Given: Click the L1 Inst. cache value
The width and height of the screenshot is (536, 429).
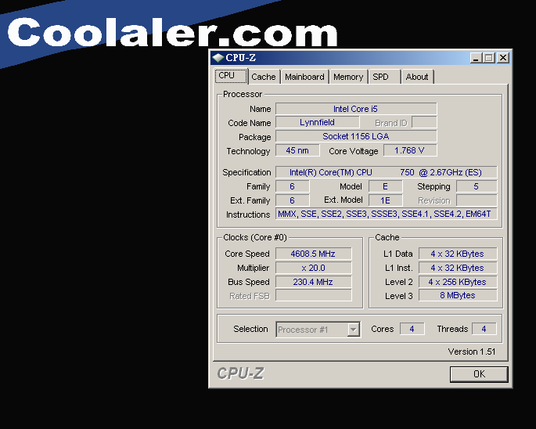Looking at the screenshot, I should point(458,268).
